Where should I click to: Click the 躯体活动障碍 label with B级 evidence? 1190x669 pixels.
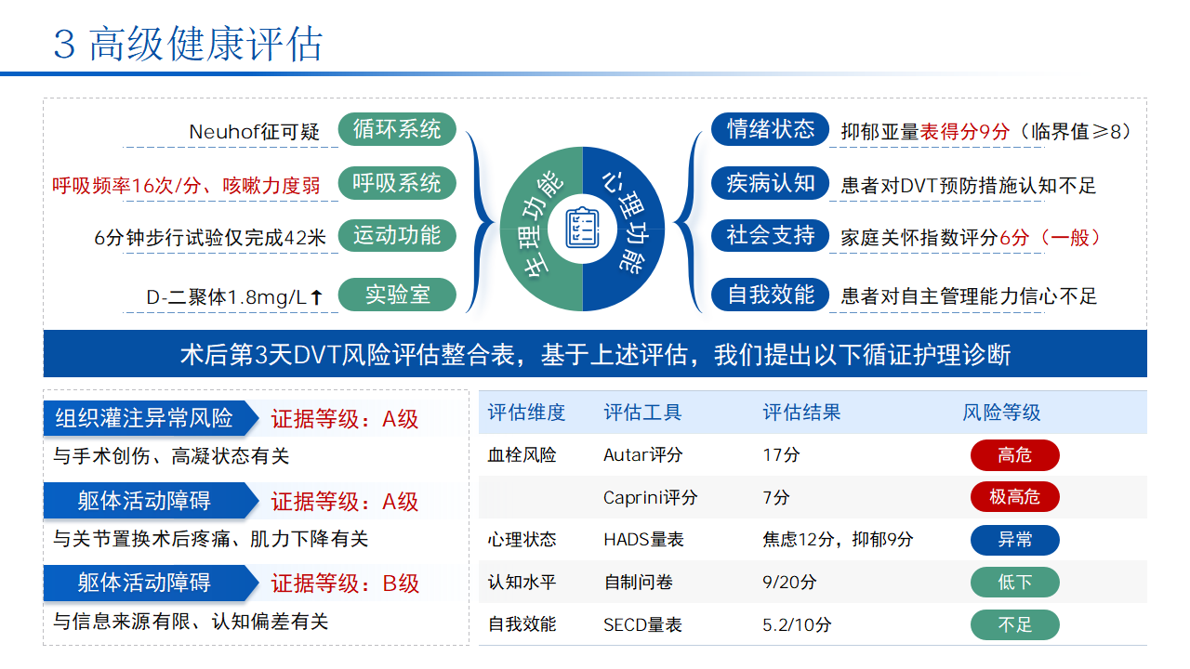click(x=151, y=583)
